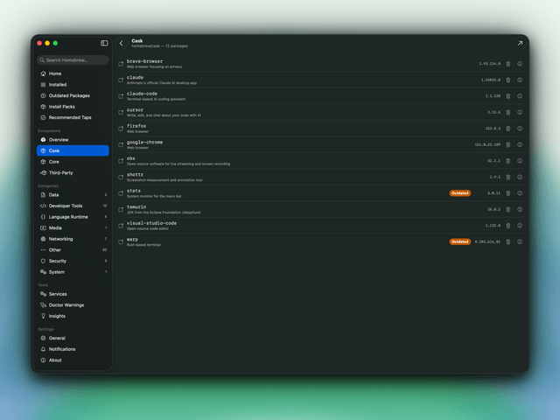Open Notifications settings

73,349
